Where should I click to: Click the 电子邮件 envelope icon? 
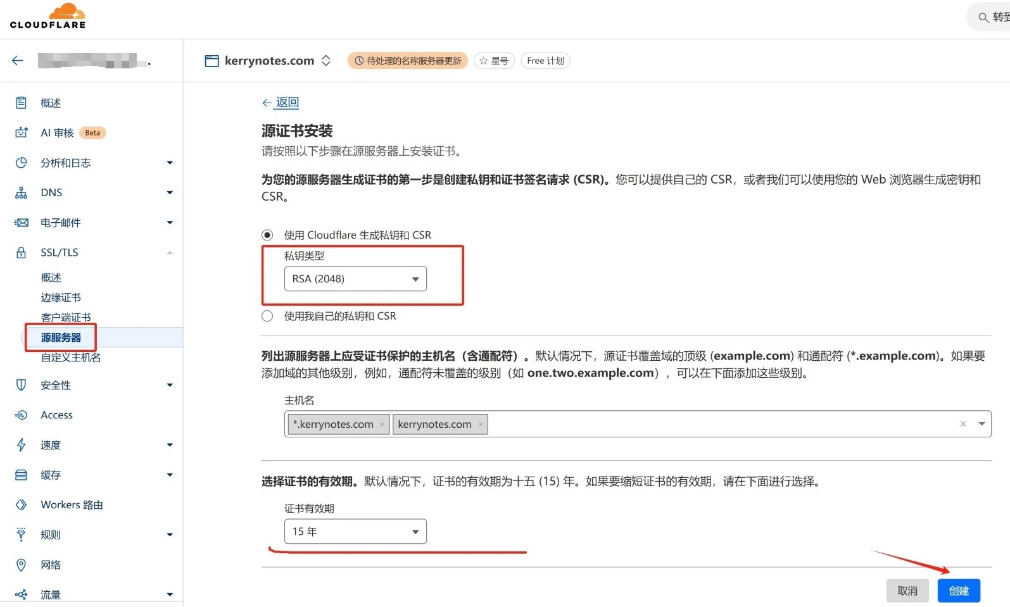click(x=21, y=223)
